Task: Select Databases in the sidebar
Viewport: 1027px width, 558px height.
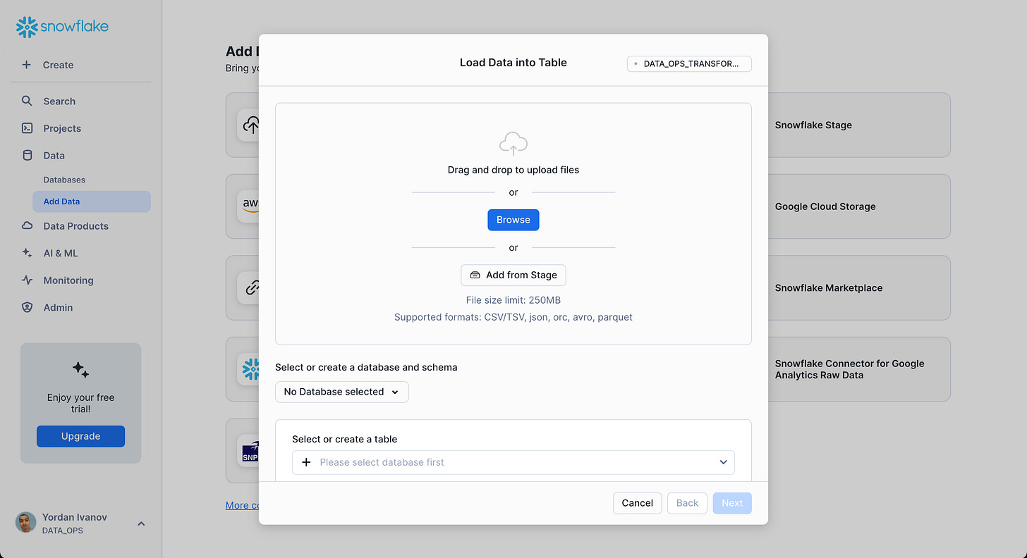Action: point(64,180)
